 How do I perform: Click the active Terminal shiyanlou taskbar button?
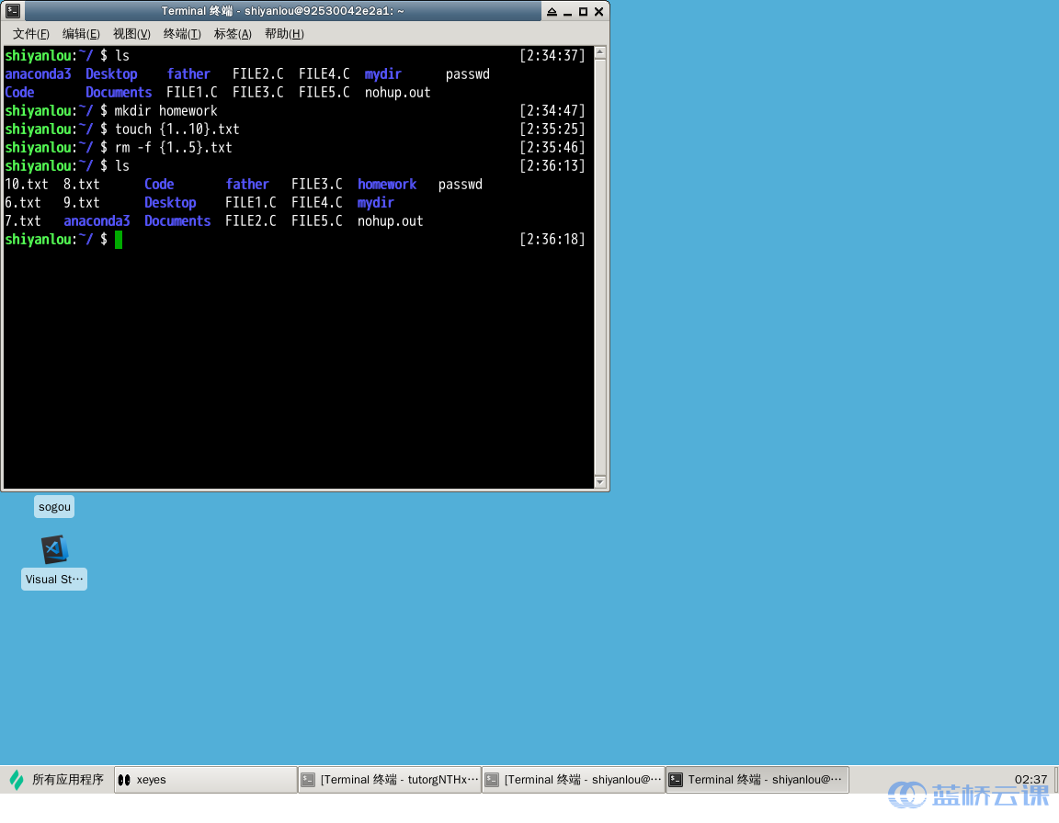tap(757, 780)
